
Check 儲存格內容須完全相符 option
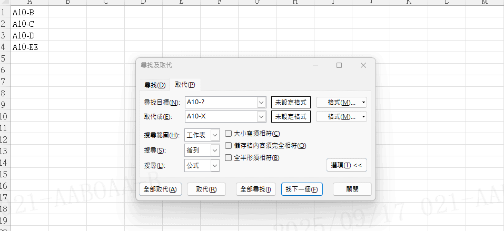(229, 145)
